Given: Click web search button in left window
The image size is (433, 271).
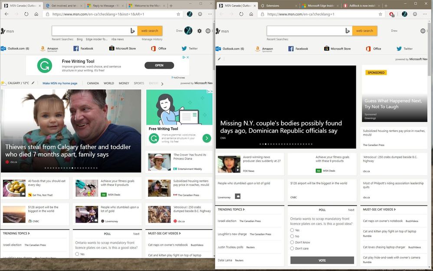Looking at the screenshot, I should tap(150, 31).
